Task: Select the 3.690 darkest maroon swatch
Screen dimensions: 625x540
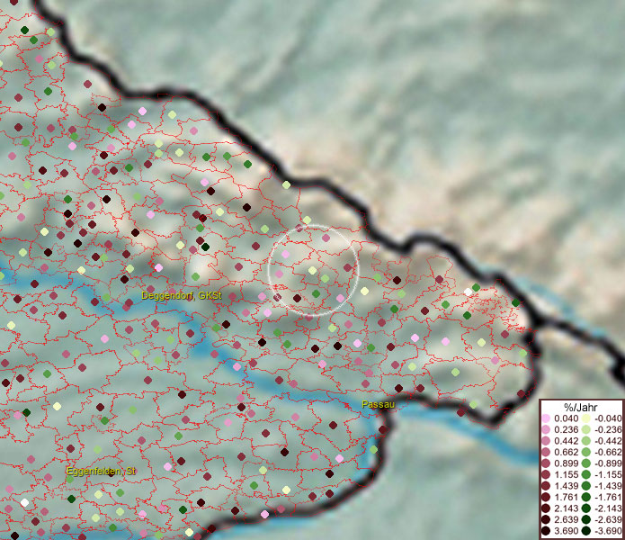Action: (x=546, y=531)
